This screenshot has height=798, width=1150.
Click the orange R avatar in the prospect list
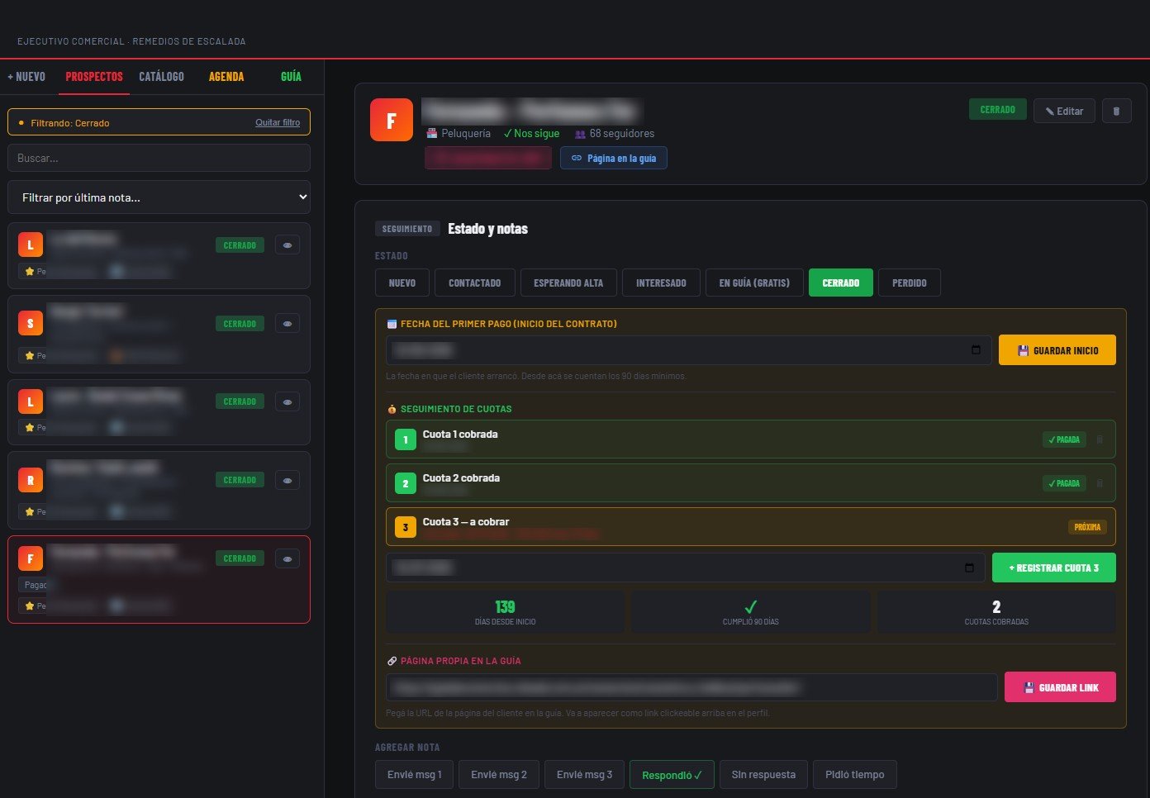point(31,480)
